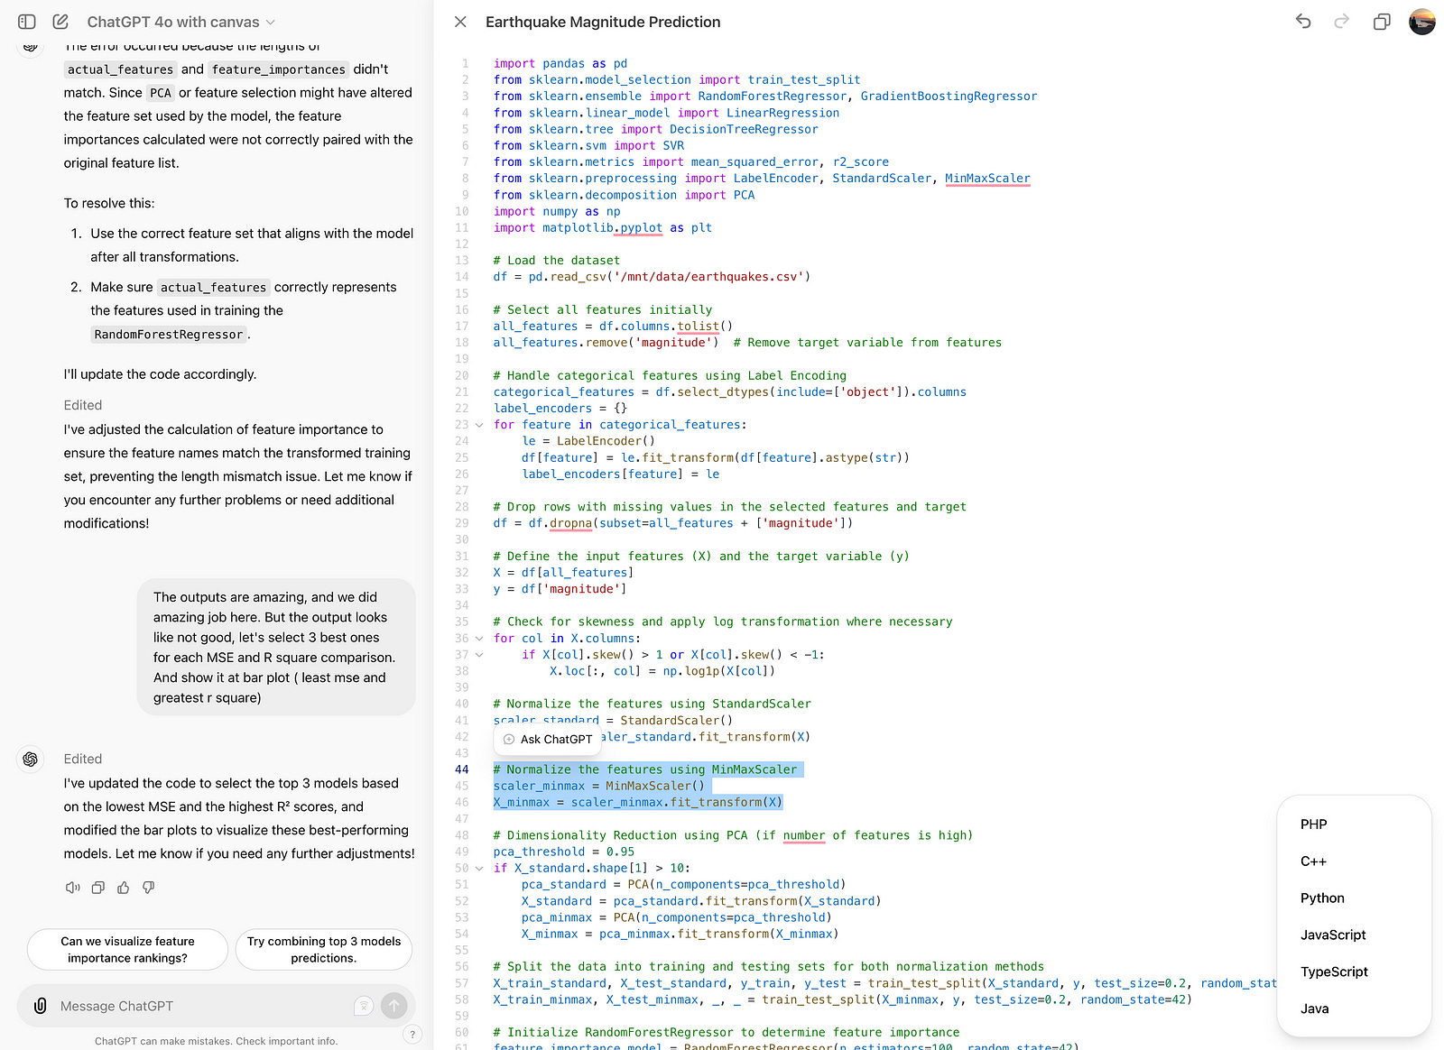Select Python in the language menu
Viewport: 1444px width, 1050px height.
(x=1322, y=898)
